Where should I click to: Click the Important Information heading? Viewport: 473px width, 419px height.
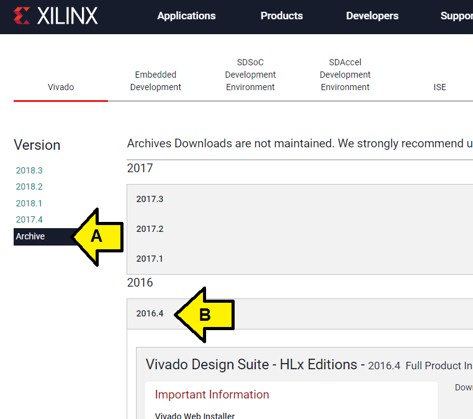pyautogui.click(x=212, y=395)
